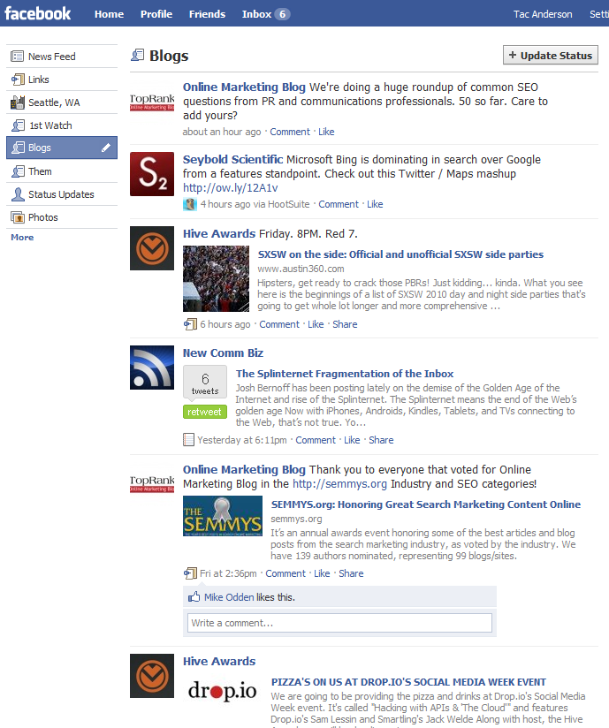Select the Seattle, WA city icon
The image size is (609, 728).
[x=18, y=102]
